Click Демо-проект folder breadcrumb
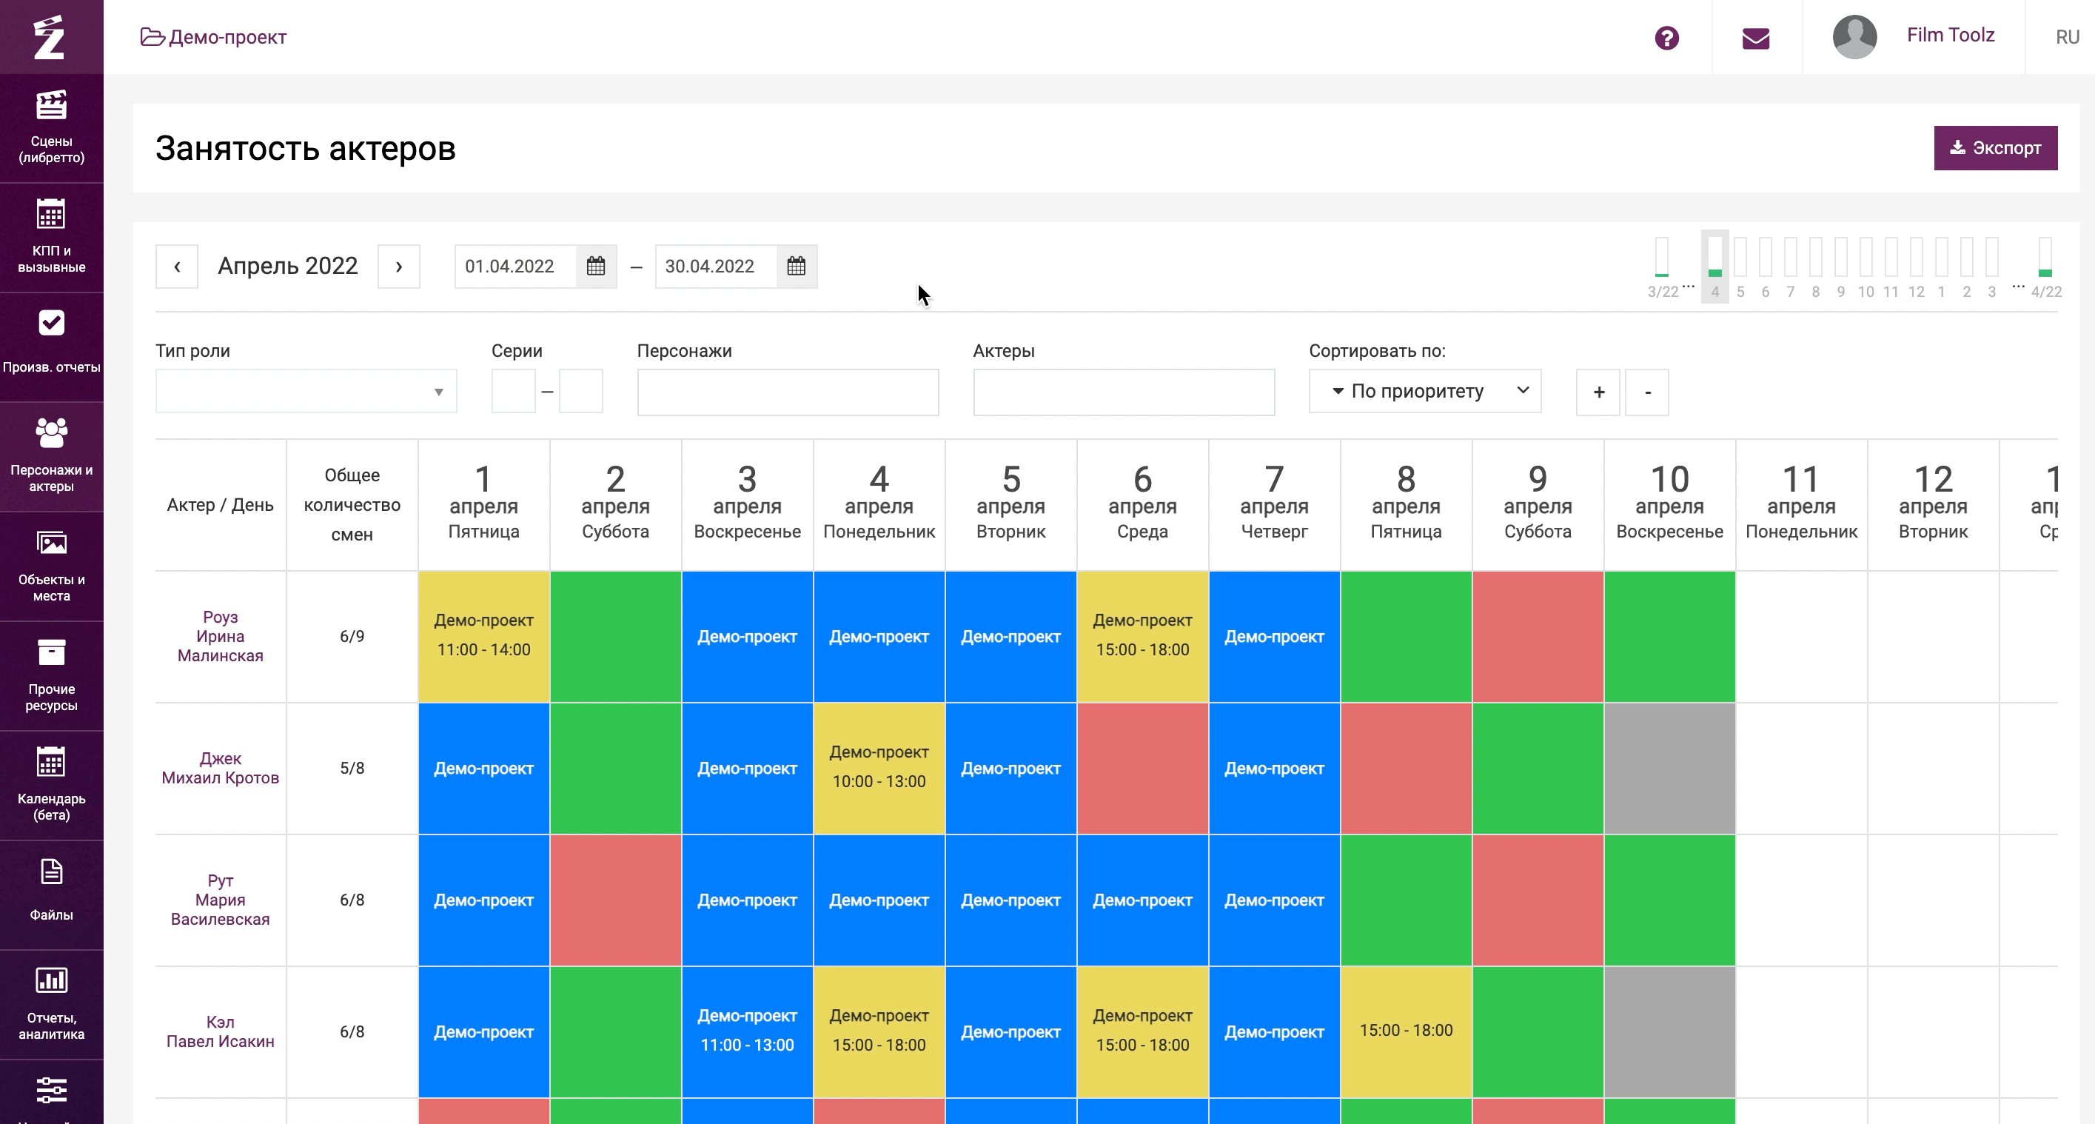The width and height of the screenshot is (2095, 1124). [x=213, y=38]
